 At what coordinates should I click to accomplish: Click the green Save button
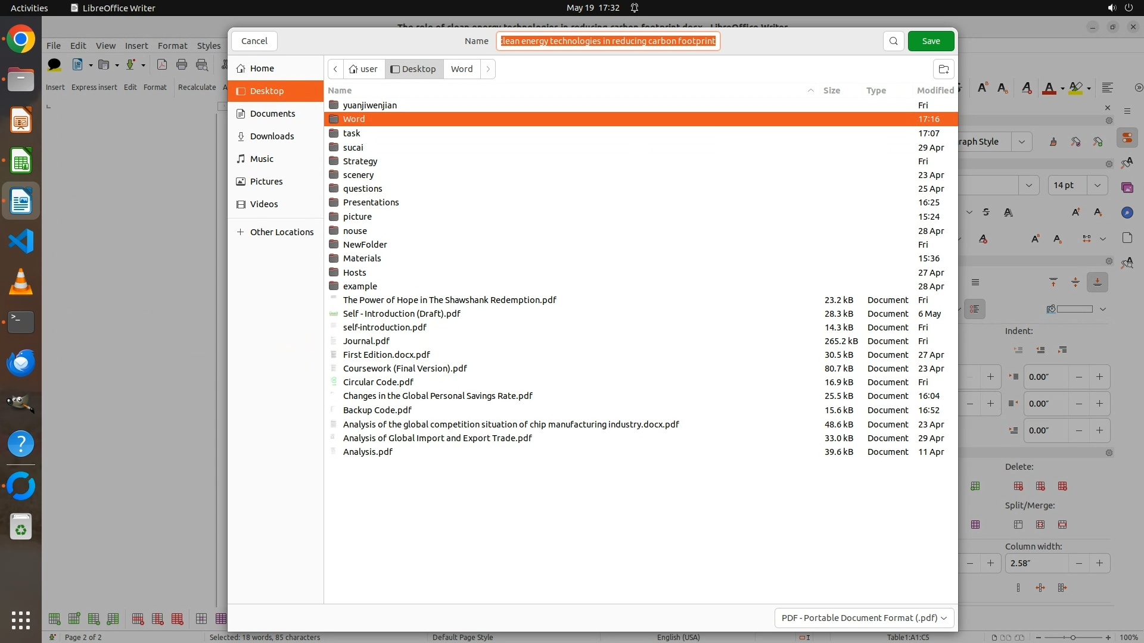[x=931, y=41]
